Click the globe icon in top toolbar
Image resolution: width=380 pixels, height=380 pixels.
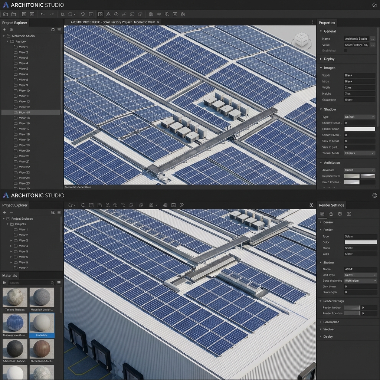click(x=151, y=14)
